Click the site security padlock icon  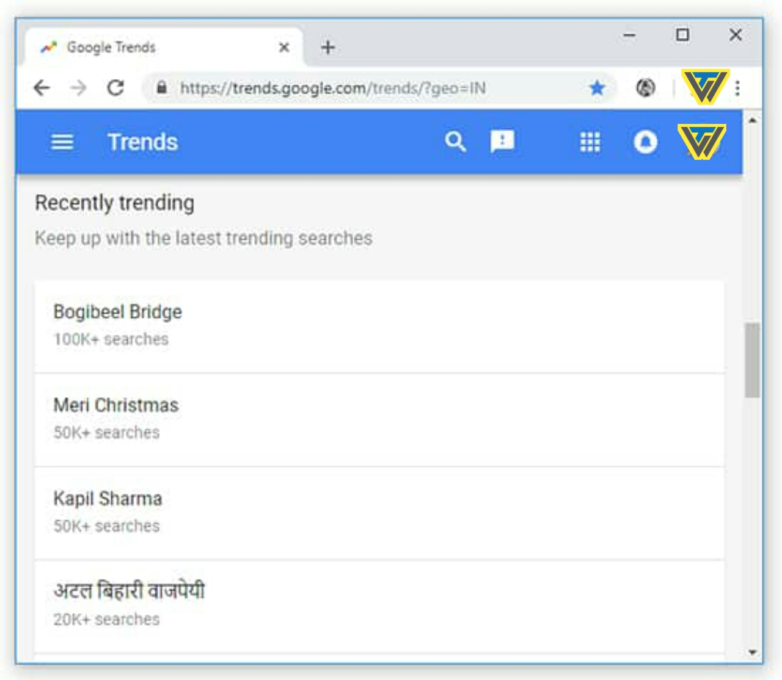click(161, 87)
